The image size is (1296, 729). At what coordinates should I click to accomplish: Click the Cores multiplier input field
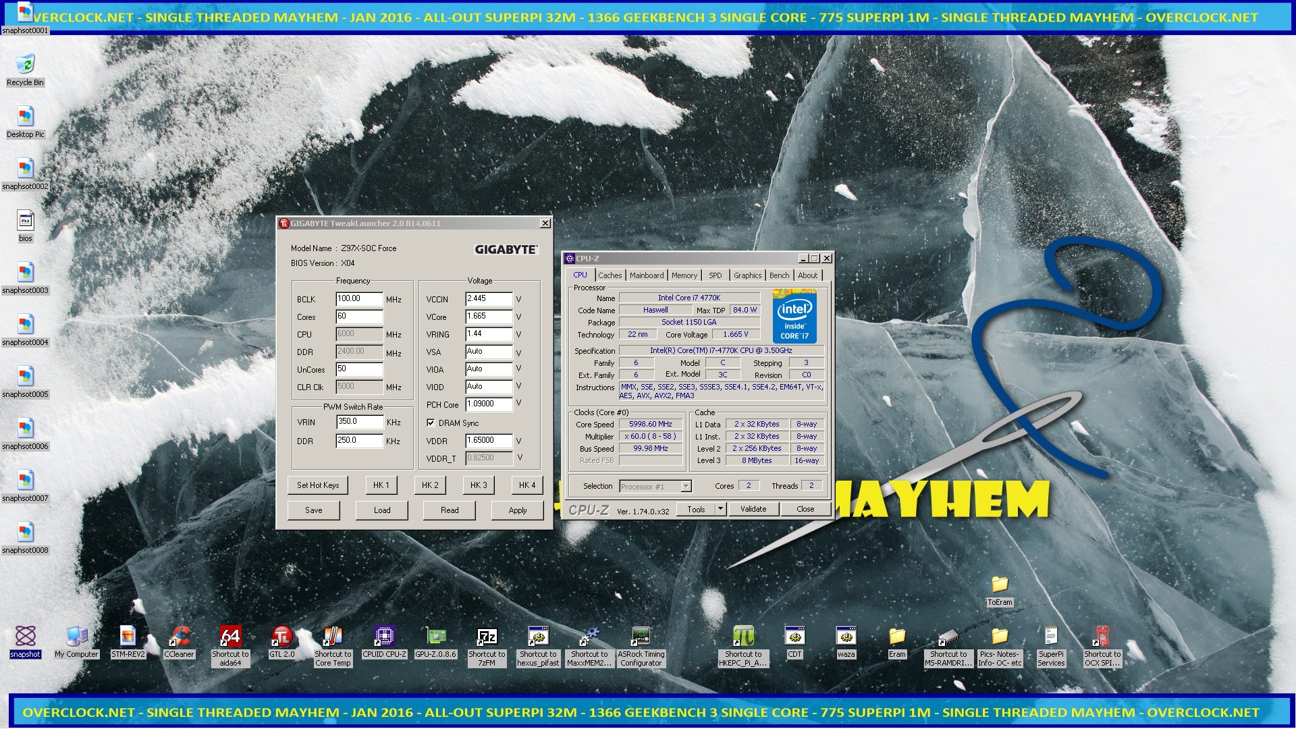(360, 316)
